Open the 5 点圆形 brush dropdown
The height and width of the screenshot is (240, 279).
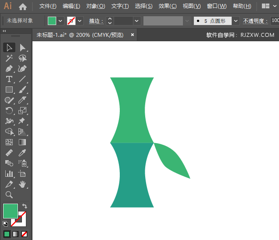point(236,21)
